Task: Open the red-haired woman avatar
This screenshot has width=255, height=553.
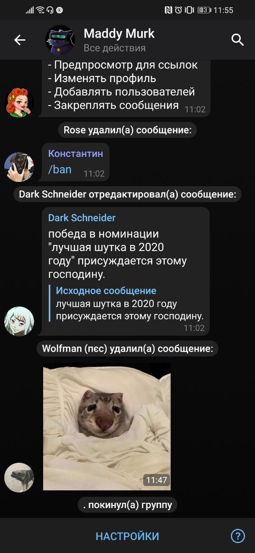Action: coord(19,102)
